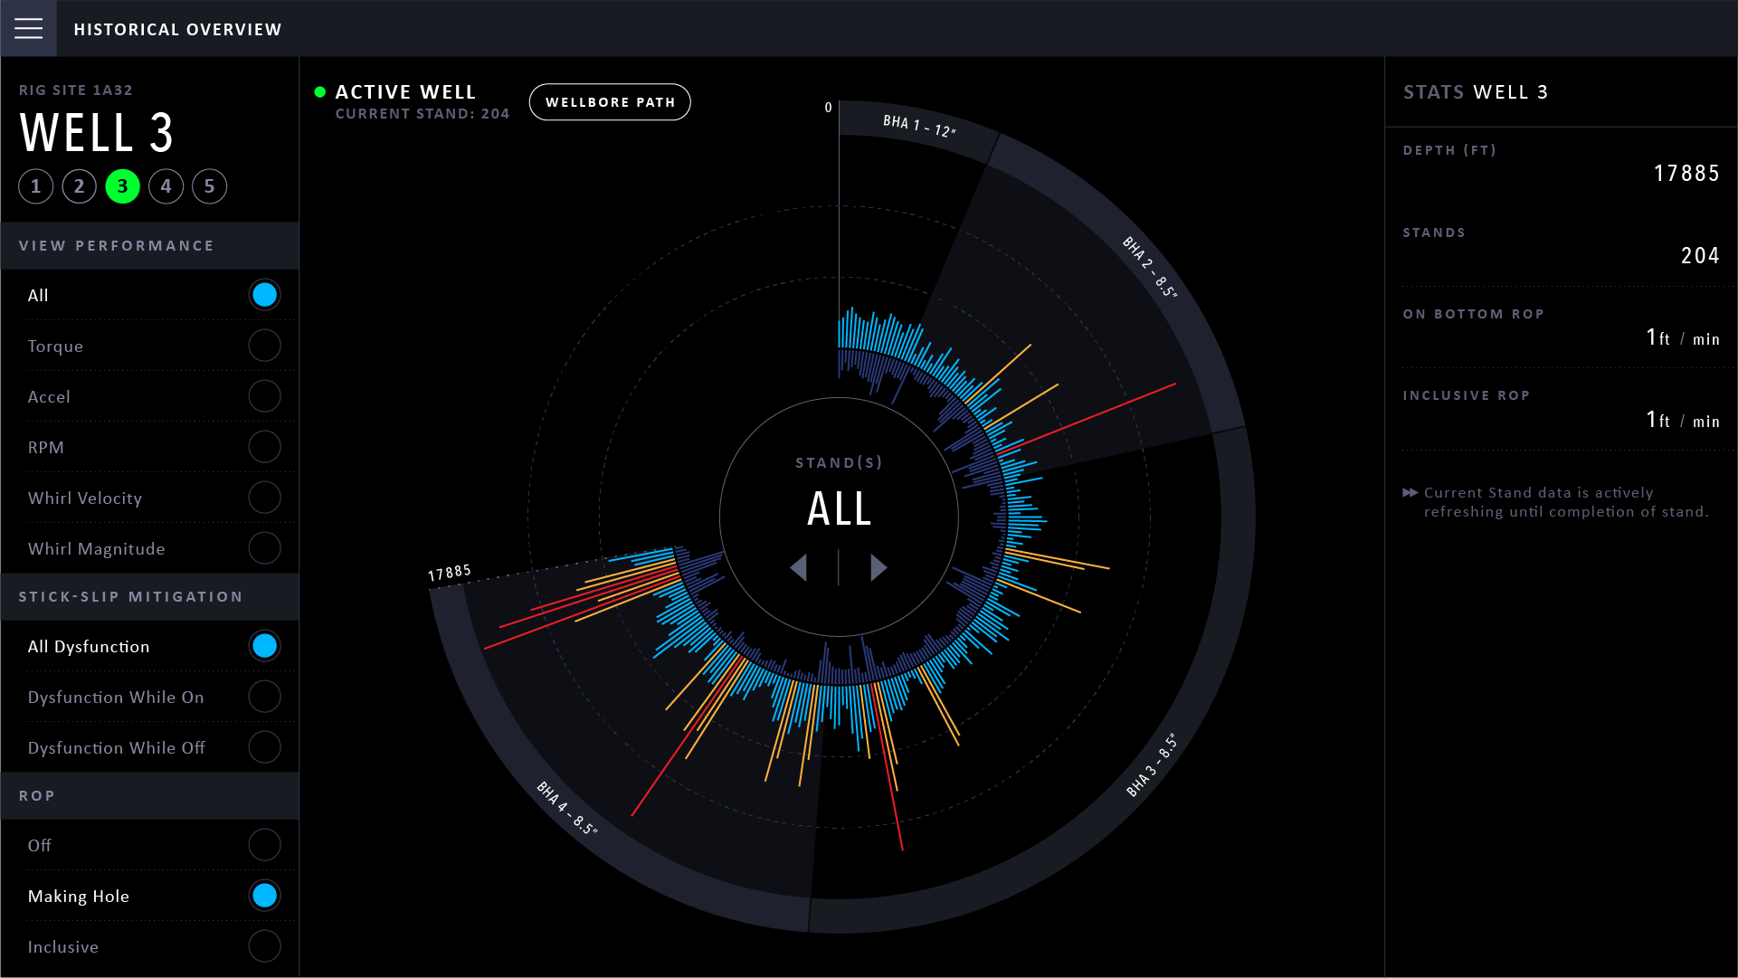Click the BHA 2 - 8.5" segment
The width and height of the screenshot is (1738, 978).
[1149, 267]
